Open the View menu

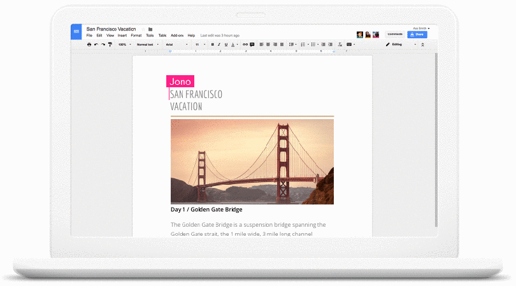pyautogui.click(x=110, y=36)
